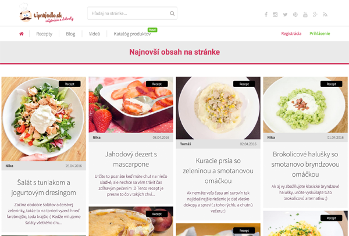Open the Instagram social icon
The image size is (349, 236).
(275, 15)
